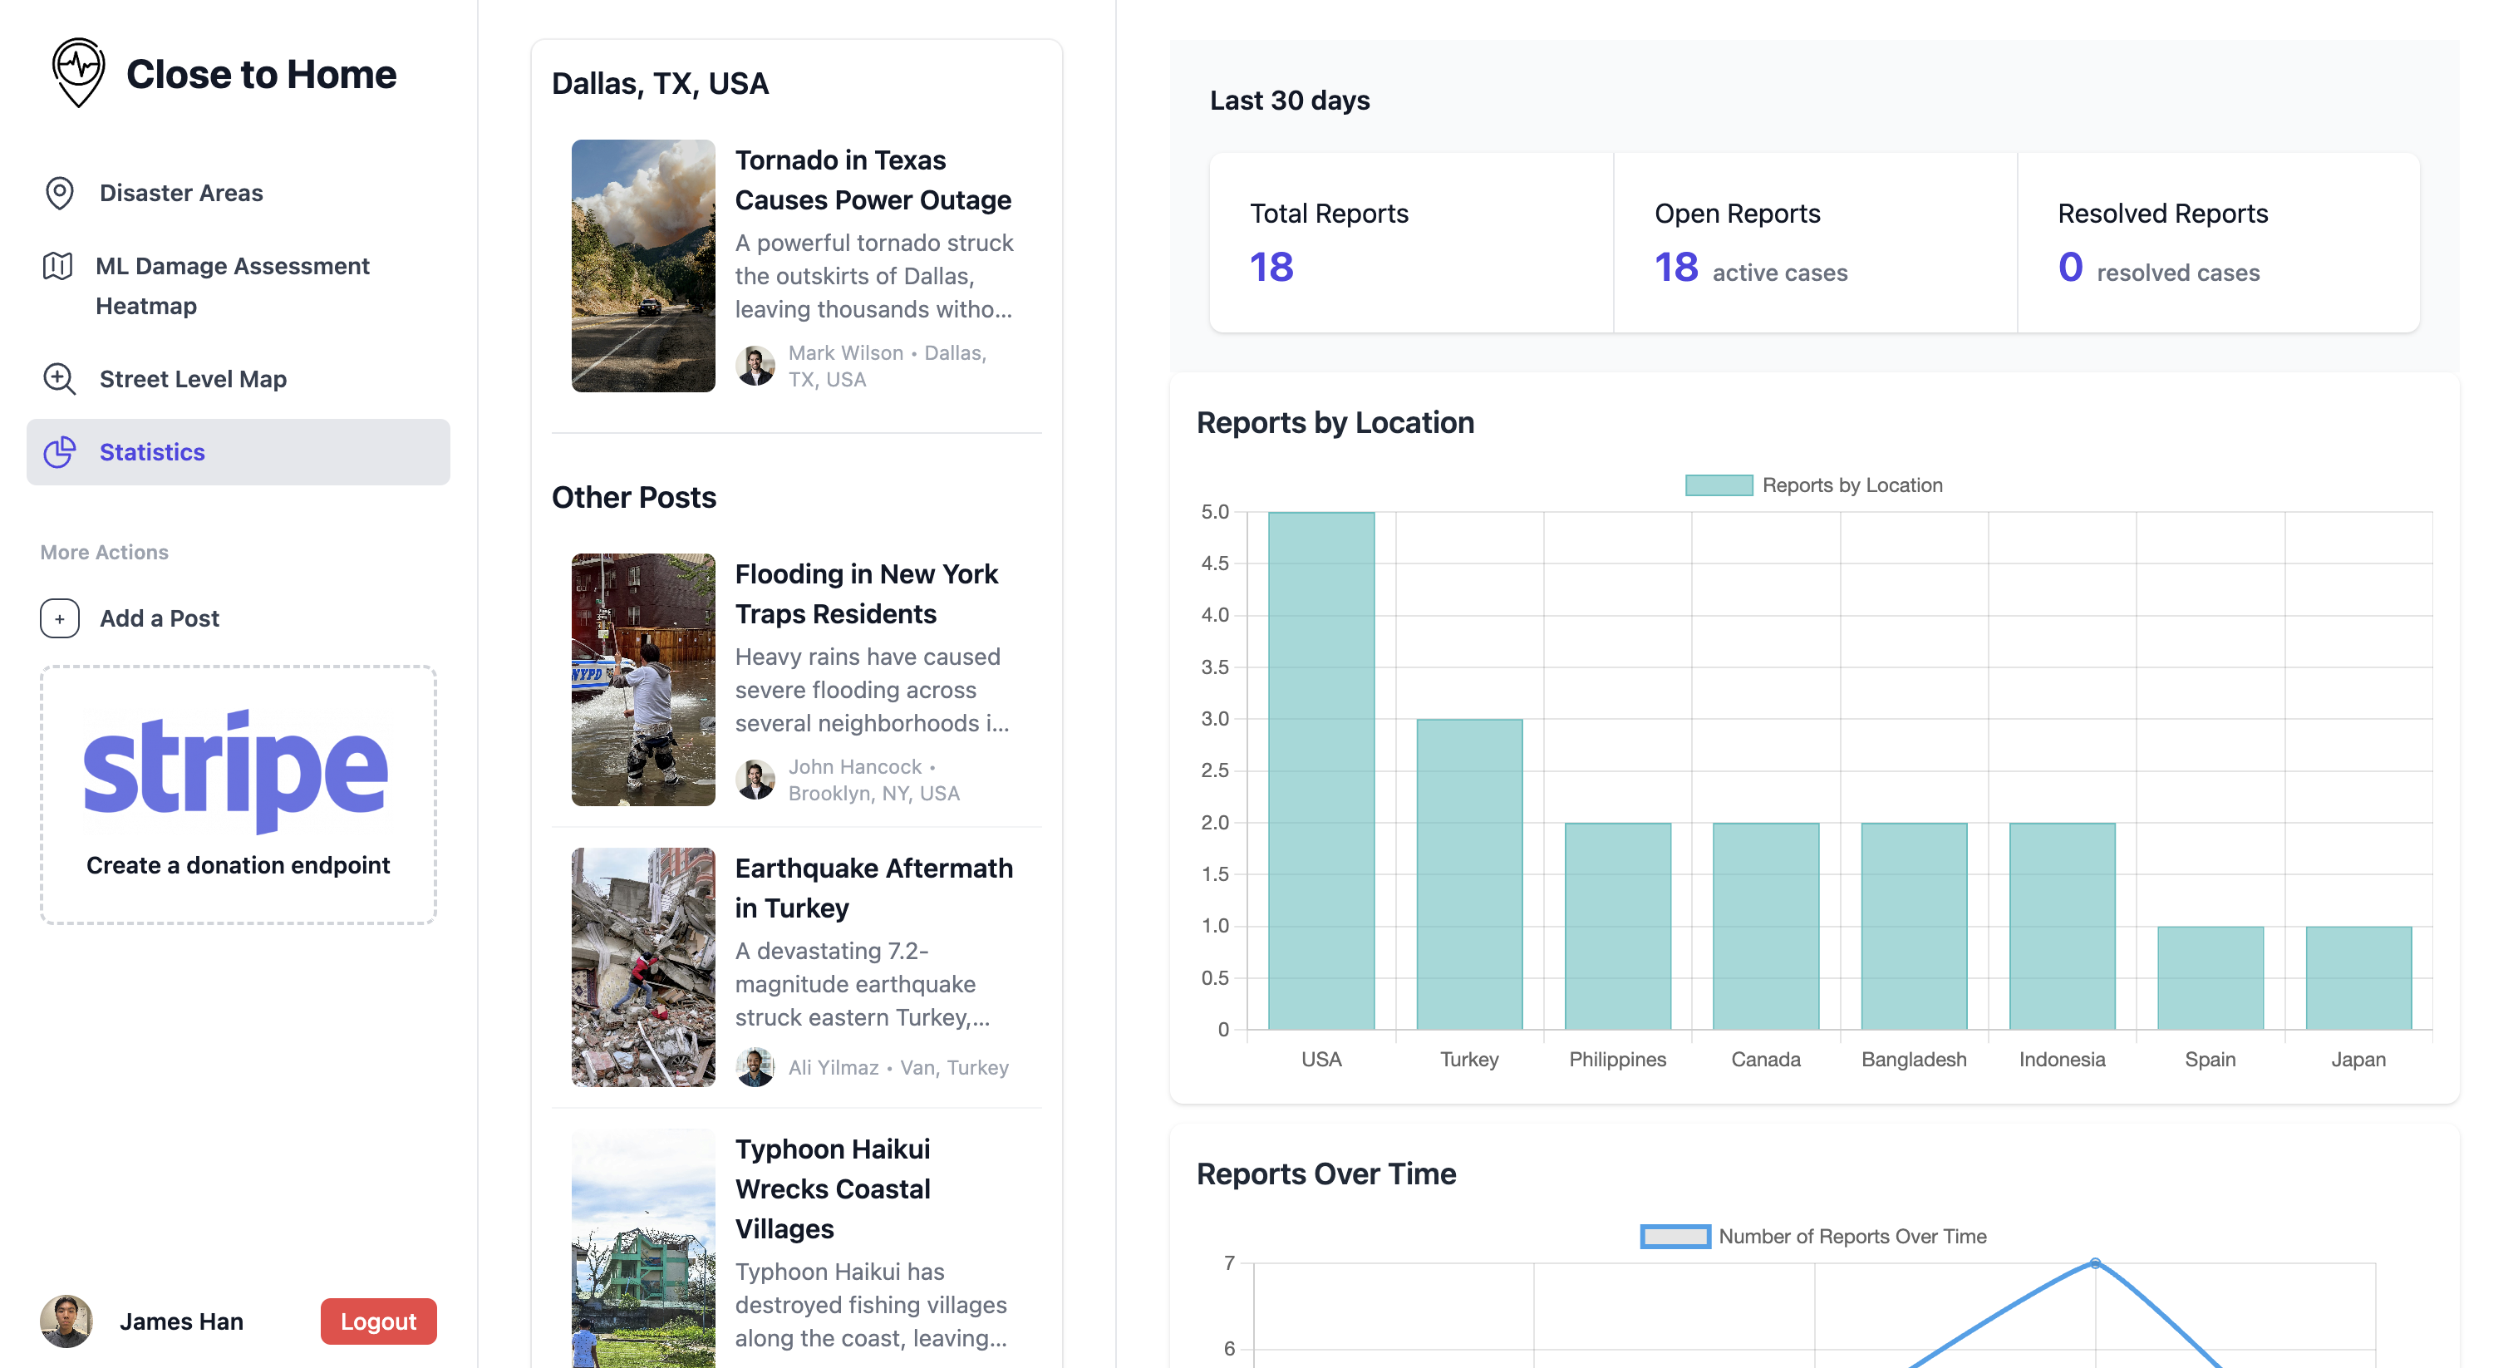
Task: Open the Flooding in New York thumbnail
Action: click(x=643, y=679)
